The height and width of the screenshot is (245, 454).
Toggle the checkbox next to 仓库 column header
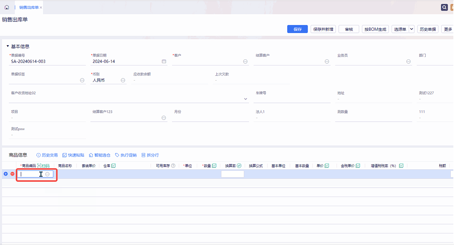pyautogui.click(x=113, y=165)
